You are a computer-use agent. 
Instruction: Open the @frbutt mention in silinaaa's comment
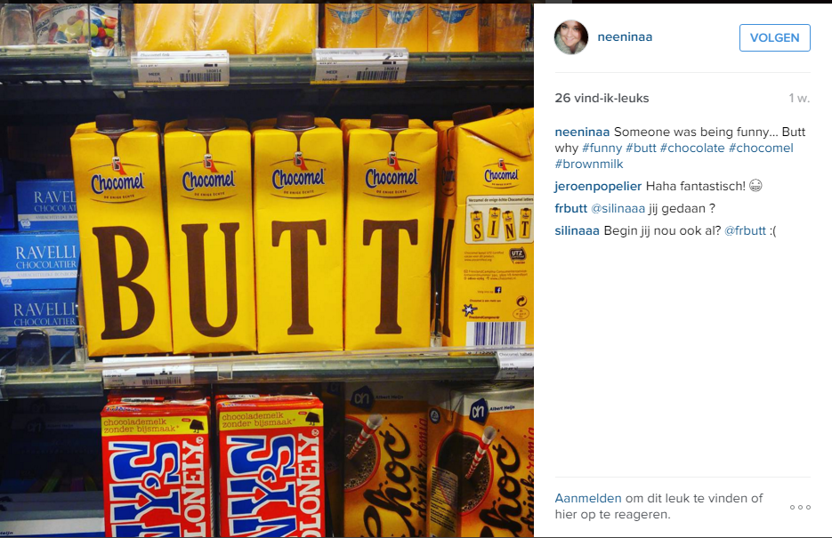tap(745, 230)
